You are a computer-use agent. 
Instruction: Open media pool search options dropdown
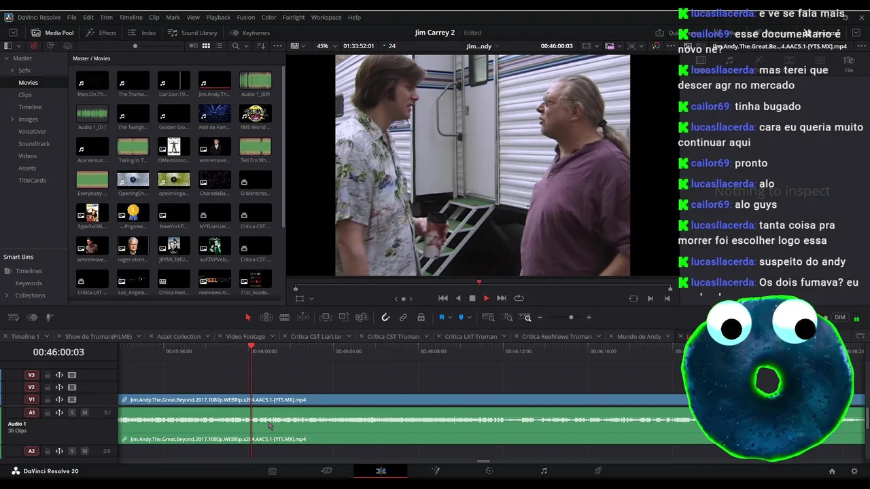click(247, 46)
